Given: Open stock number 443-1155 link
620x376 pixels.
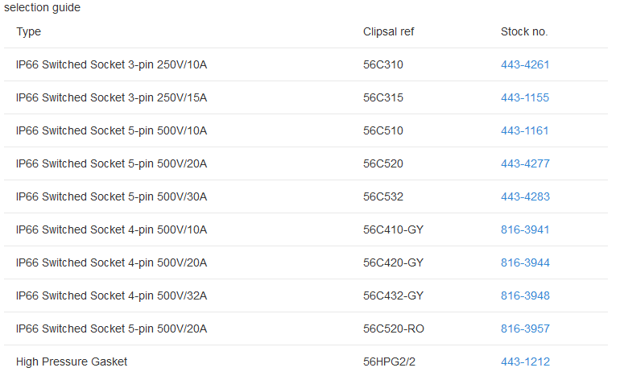Looking at the screenshot, I should coord(525,97).
